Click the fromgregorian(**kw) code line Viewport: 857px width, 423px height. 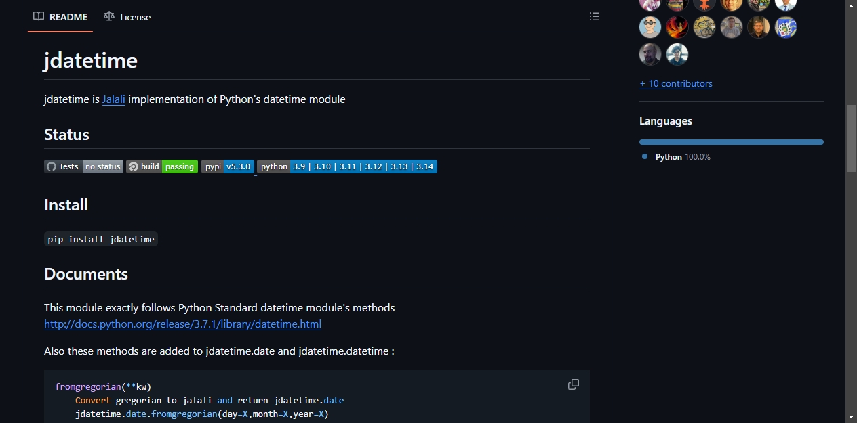(x=103, y=387)
